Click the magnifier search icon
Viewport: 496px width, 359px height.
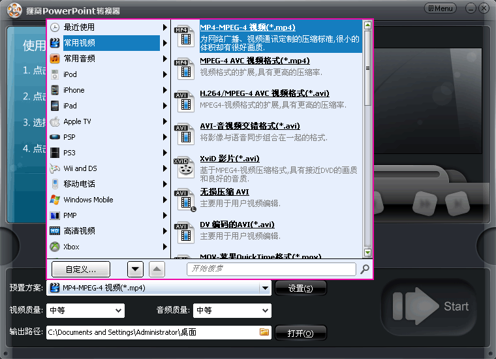[x=365, y=269]
